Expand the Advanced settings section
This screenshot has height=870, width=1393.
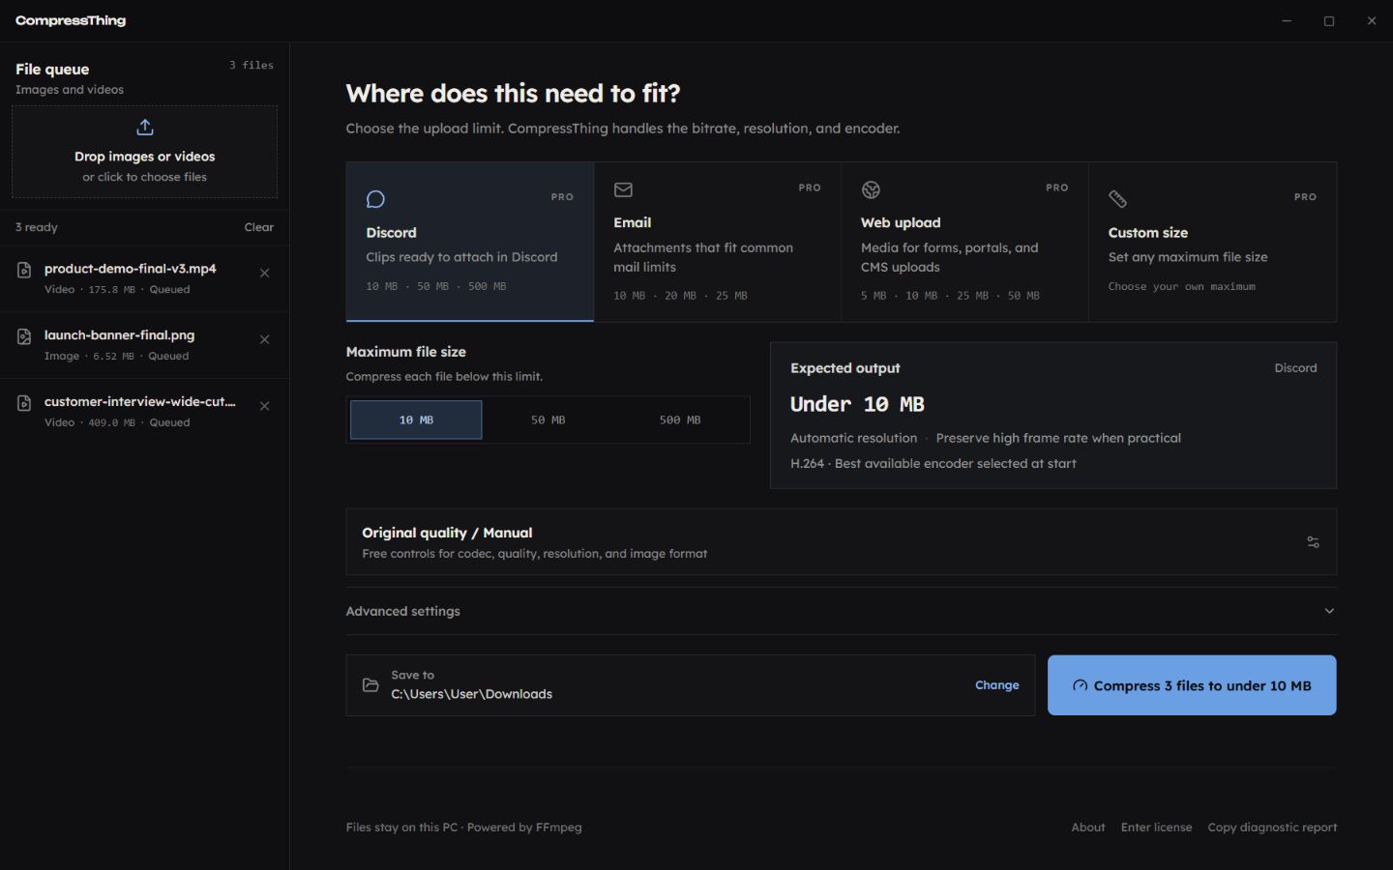coord(842,611)
